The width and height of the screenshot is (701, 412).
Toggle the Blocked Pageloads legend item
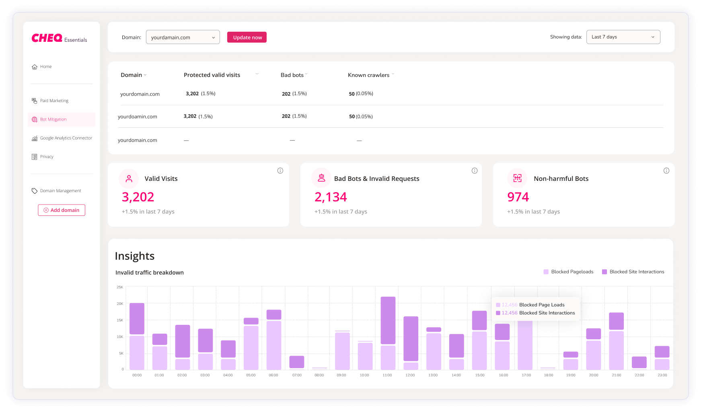(x=573, y=272)
